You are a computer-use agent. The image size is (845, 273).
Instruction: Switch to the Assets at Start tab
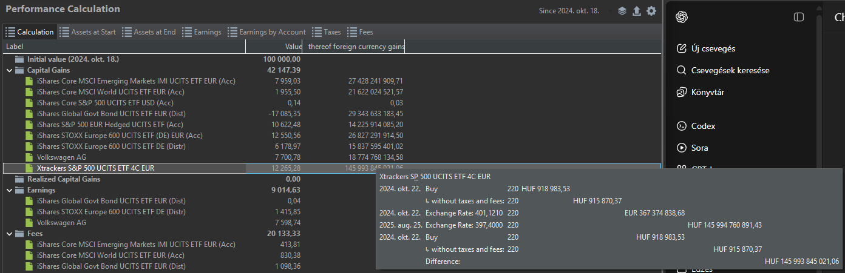pos(87,32)
